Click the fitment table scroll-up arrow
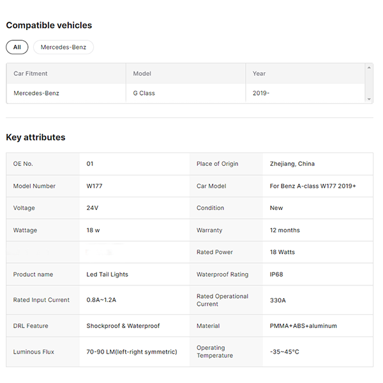This screenshot has height=383, width=383. [369, 68]
